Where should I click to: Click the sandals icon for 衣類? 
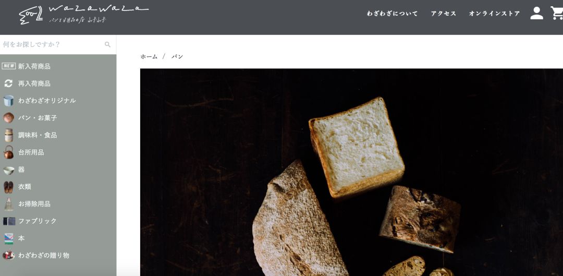pos(9,187)
